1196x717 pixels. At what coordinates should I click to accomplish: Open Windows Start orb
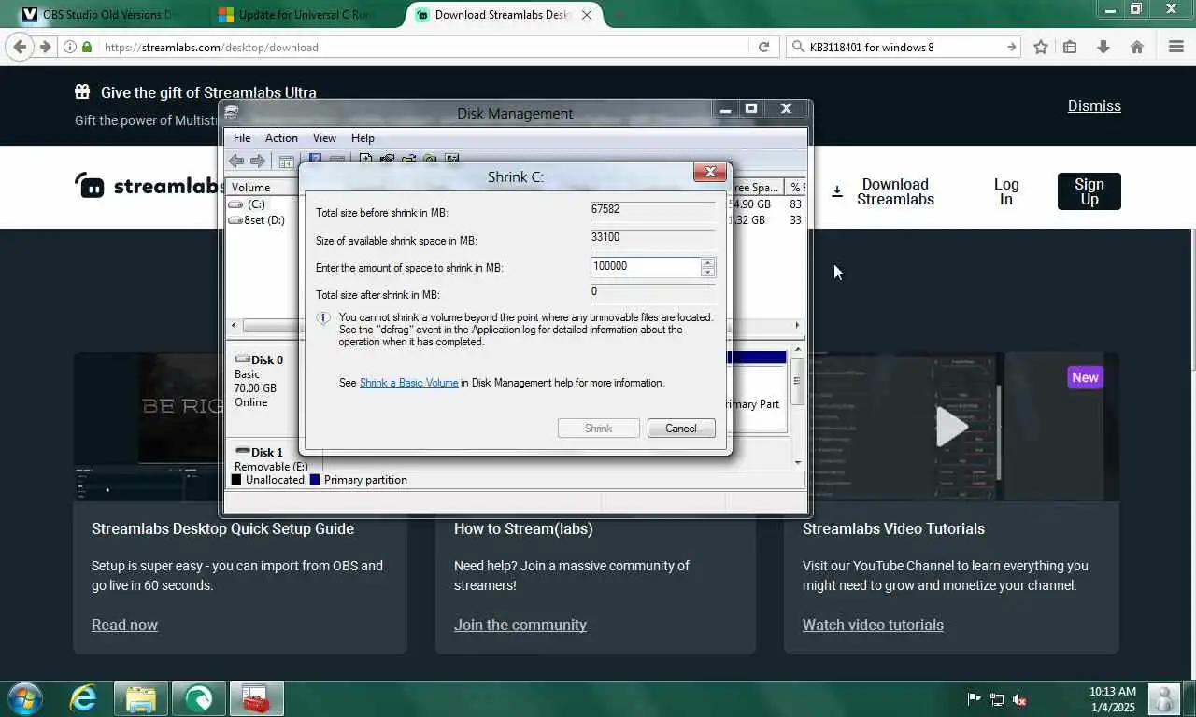pyautogui.click(x=24, y=698)
